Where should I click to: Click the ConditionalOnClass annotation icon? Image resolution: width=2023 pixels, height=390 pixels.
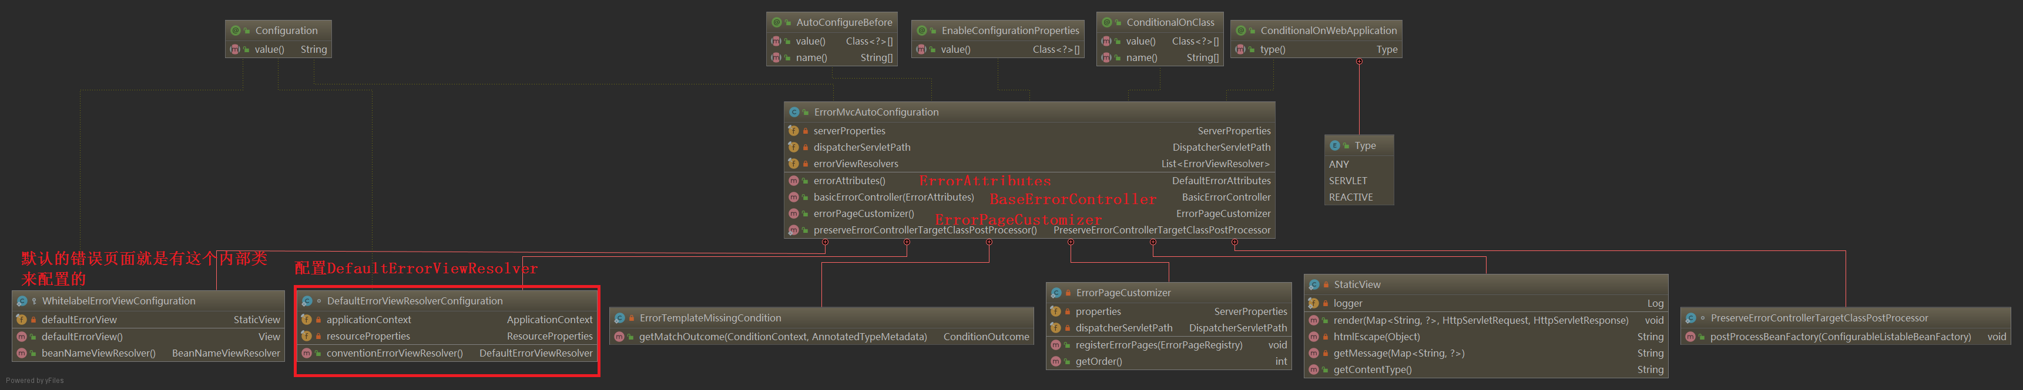click(x=1106, y=23)
